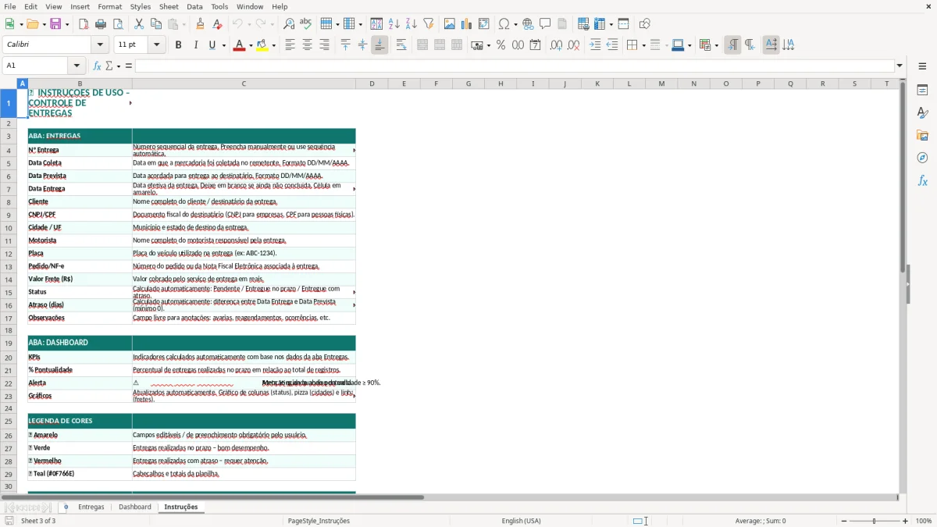Image resolution: width=937 pixels, height=527 pixels.
Task: Add a decimal place
Action: (x=557, y=45)
